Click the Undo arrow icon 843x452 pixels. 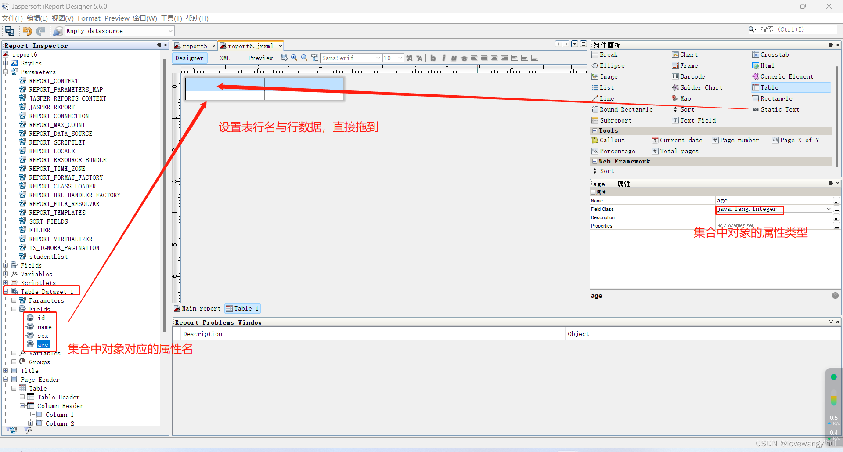(27, 31)
